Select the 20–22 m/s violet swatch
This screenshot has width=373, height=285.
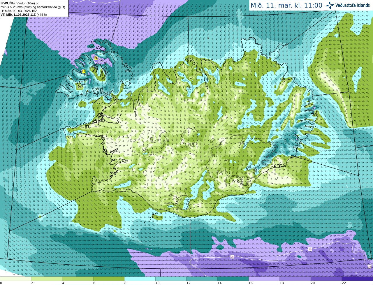coord(326,279)
